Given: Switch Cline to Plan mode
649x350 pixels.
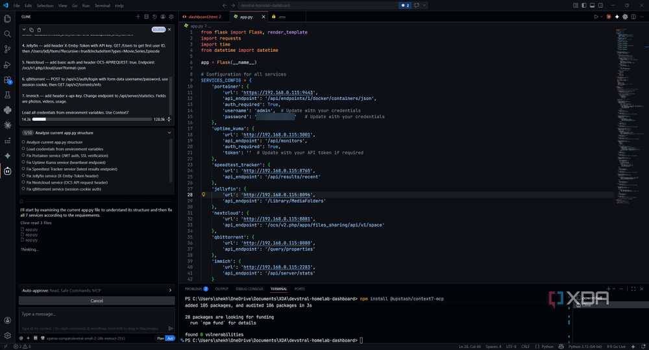Looking at the screenshot, I should click(x=160, y=338).
